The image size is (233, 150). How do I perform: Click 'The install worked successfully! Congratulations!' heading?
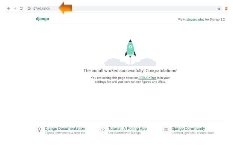[x=130, y=71]
